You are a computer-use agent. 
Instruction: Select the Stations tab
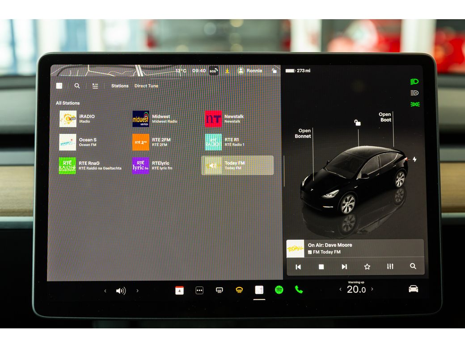(x=120, y=86)
